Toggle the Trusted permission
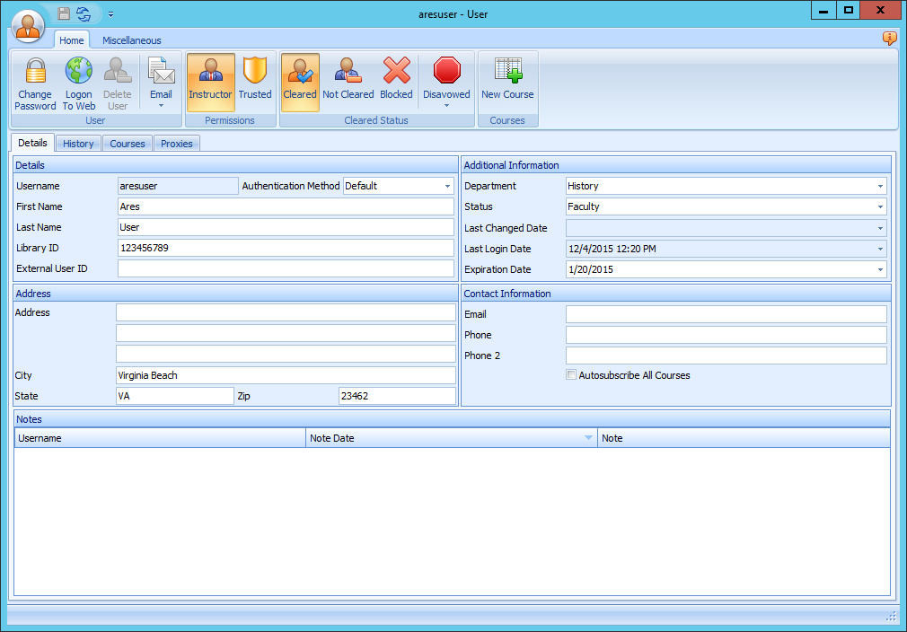 point(255,83)
